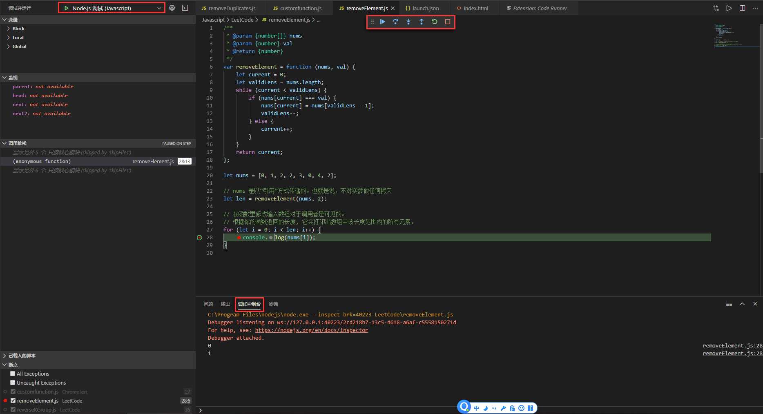The image size is (763, 414).
Task: Switch to the 终端 terminal panel tab
Action: 273,304
